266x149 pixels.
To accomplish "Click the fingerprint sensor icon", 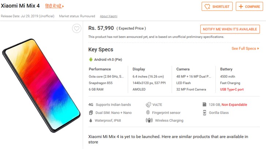I will [148, 113].
